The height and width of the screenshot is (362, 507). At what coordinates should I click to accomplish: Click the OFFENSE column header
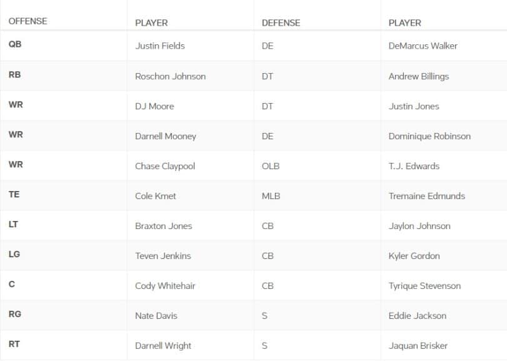[x=28, y=21]
